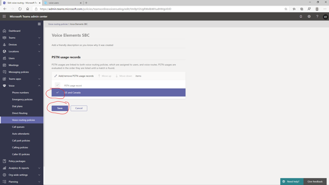Open Direct Routing under Voice
This screenshot has height=185, width=329.
point(20,113)
